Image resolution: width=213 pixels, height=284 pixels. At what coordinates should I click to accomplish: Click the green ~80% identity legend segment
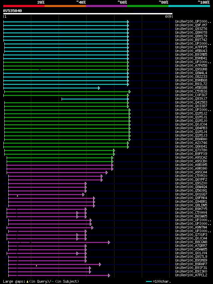(148, 6)
